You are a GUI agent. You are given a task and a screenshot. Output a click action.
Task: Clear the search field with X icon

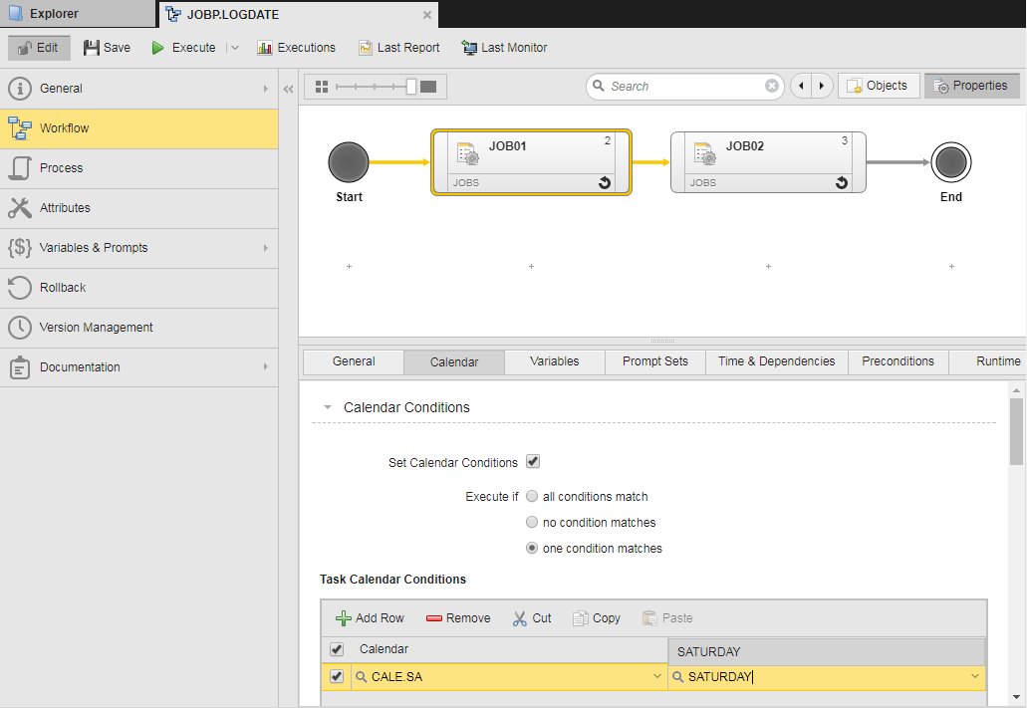(x=772, y=86)
